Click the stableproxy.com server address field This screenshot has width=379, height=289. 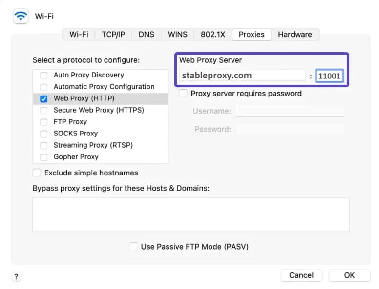click(242, 76)
